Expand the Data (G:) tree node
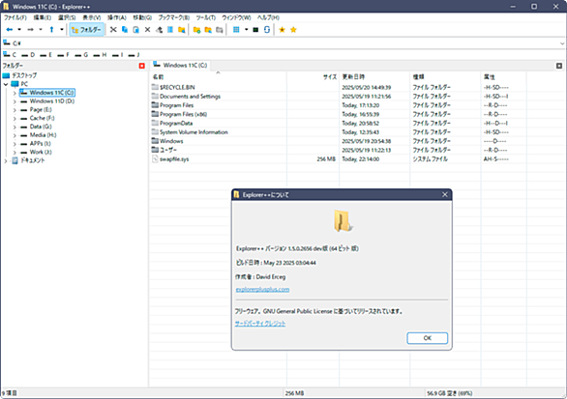 15,127
